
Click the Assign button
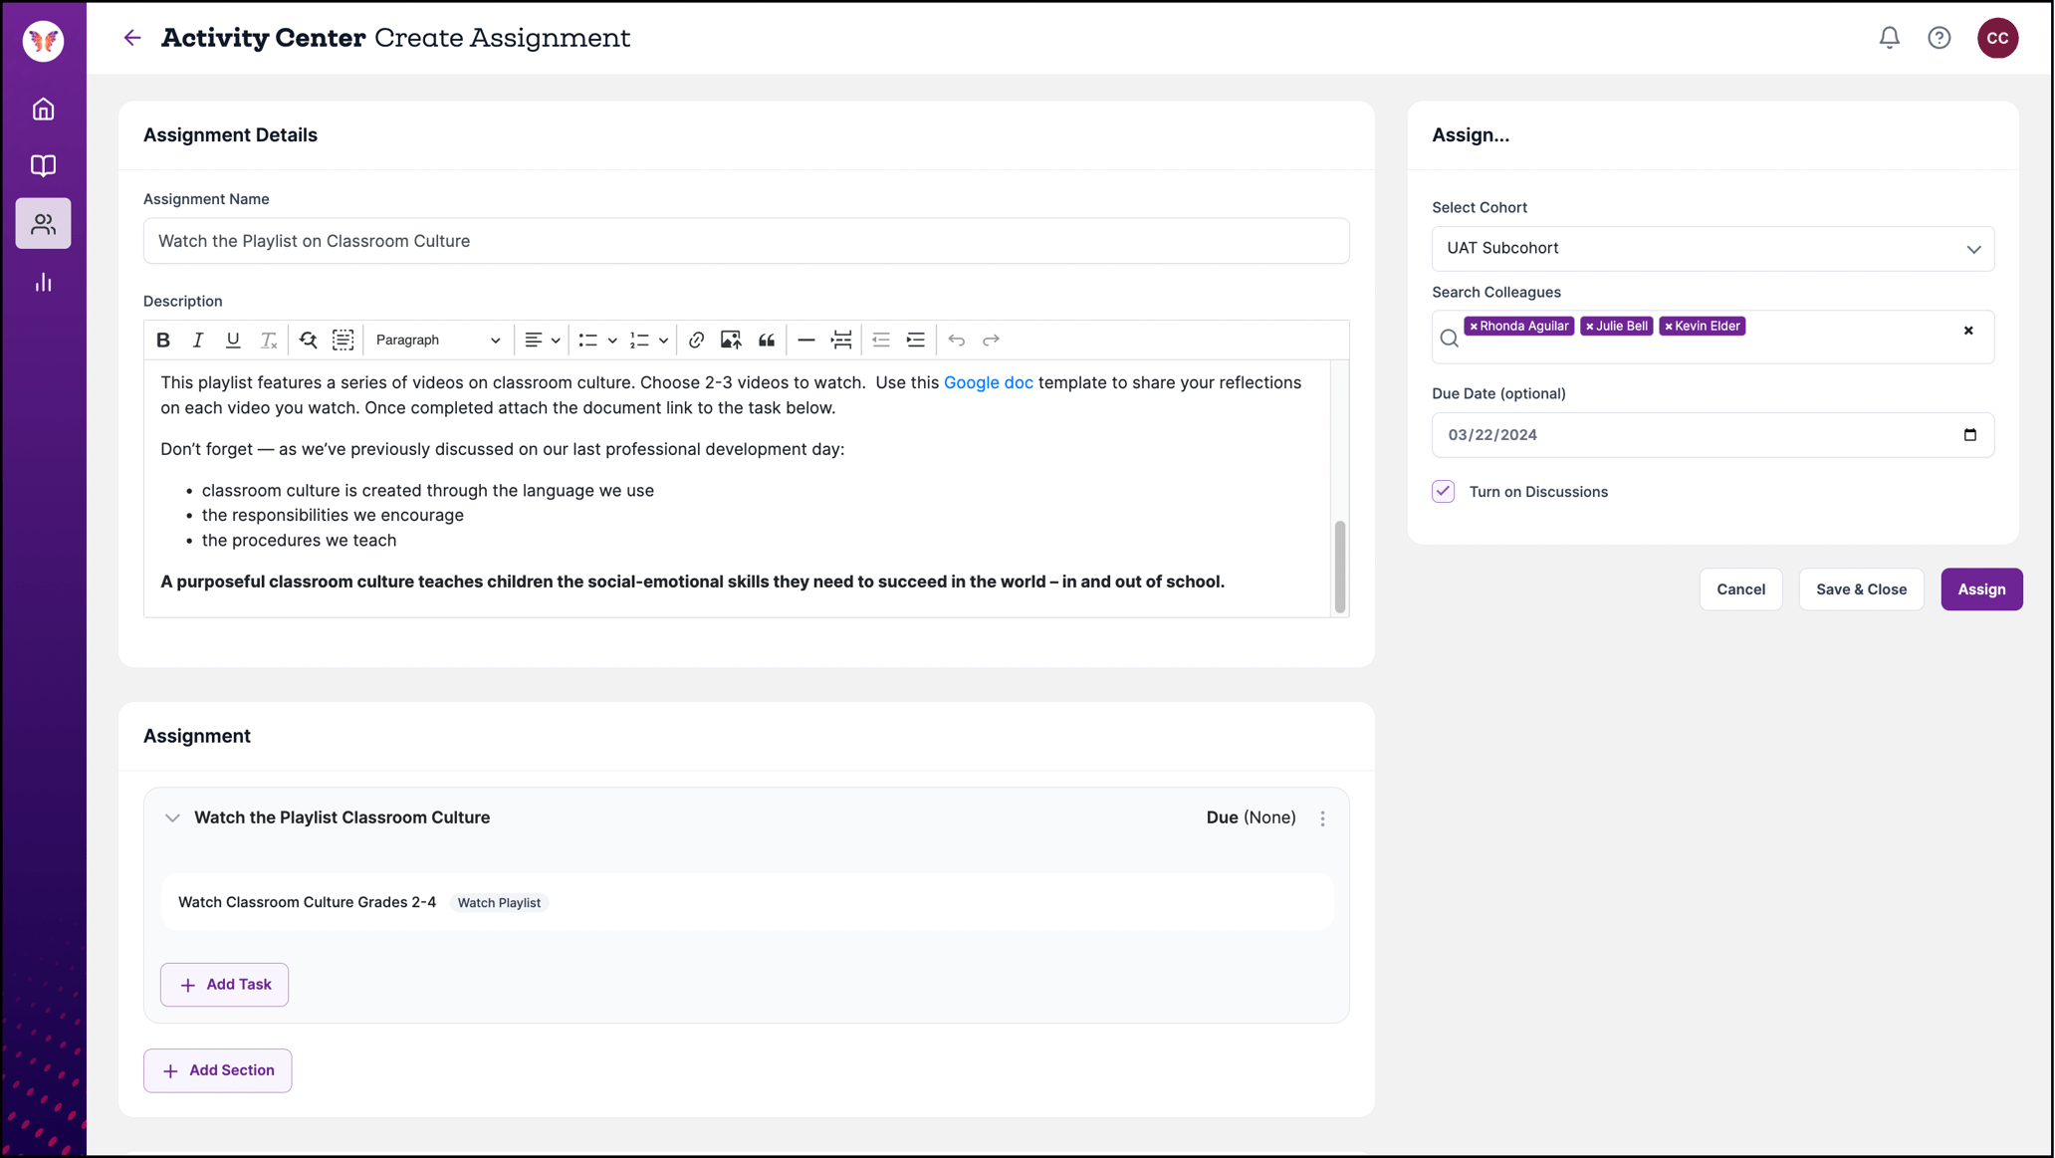tap(1981, 588)
